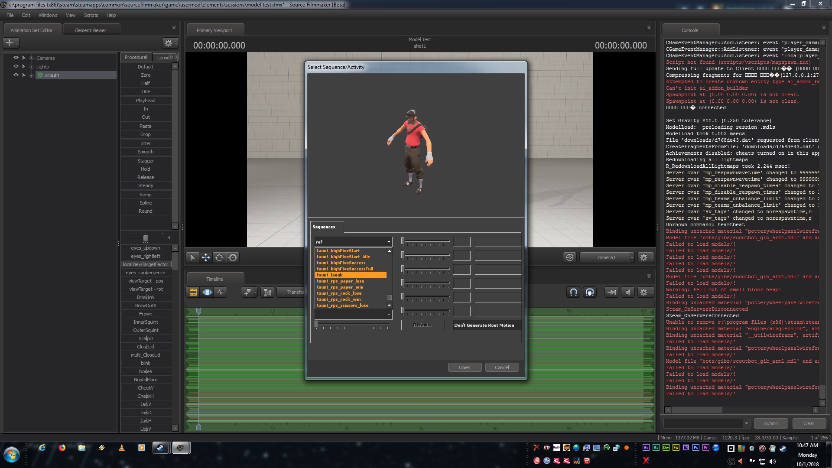Open the Scripts menu
Viewport: 832px width, 468px height.
[x=91, y=15]
